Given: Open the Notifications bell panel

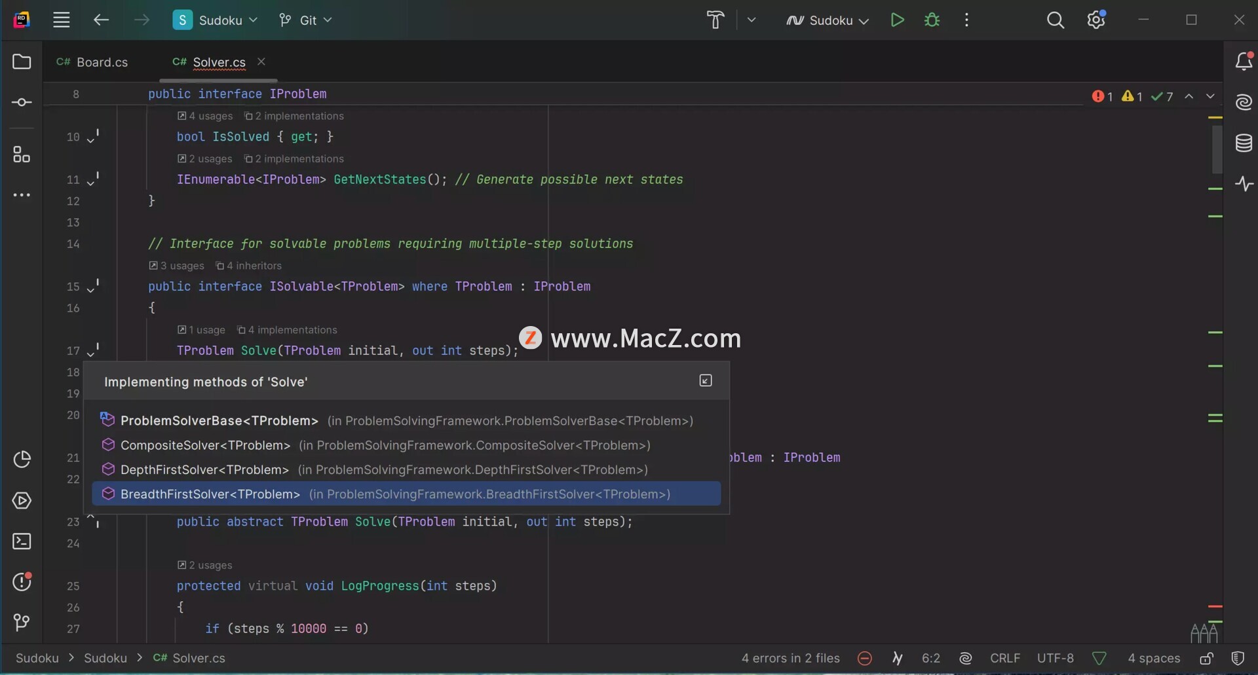Looking at the screenshot, I should tap(1244, 62).
